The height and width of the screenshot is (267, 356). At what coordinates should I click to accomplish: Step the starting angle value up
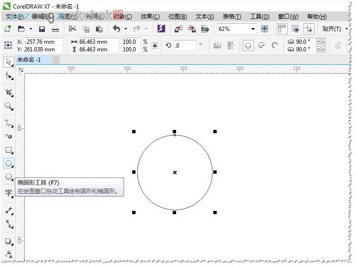pyautogui.click(x=323, y=42)
